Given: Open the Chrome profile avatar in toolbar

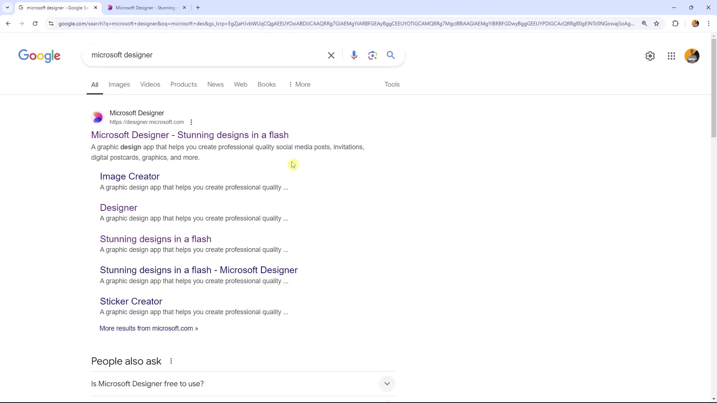Looking at the screenshot, I should coord(695,24).
